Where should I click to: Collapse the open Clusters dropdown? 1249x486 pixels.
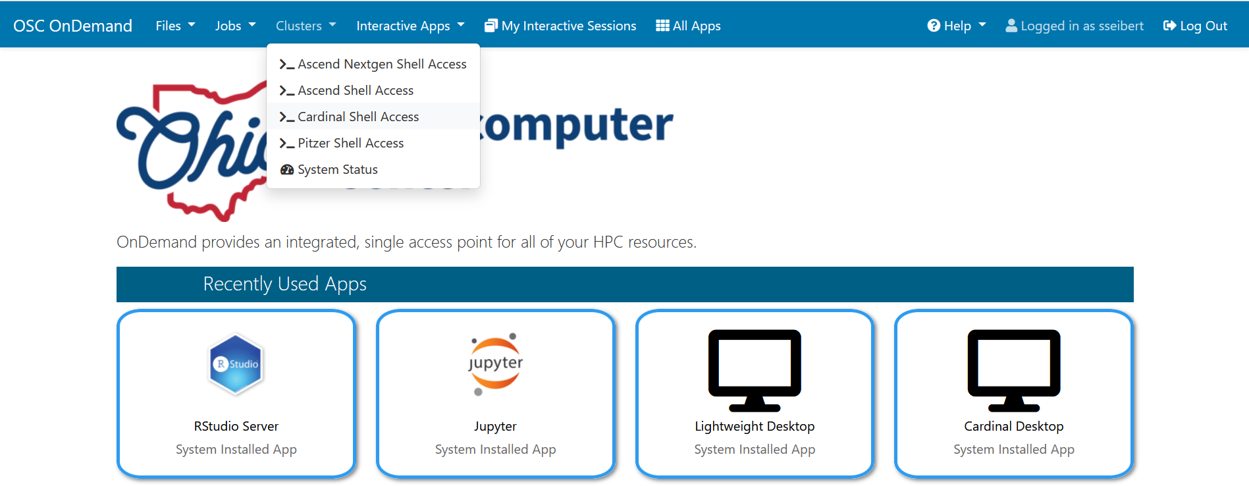click(x=306, y=26)
